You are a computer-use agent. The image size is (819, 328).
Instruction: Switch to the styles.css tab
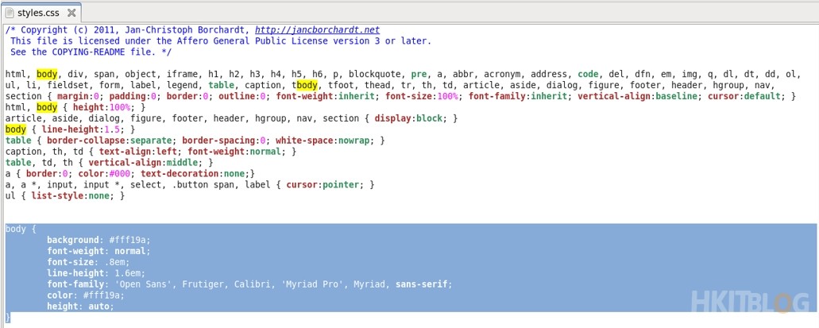pyautogui.click(x=40, y=14)
